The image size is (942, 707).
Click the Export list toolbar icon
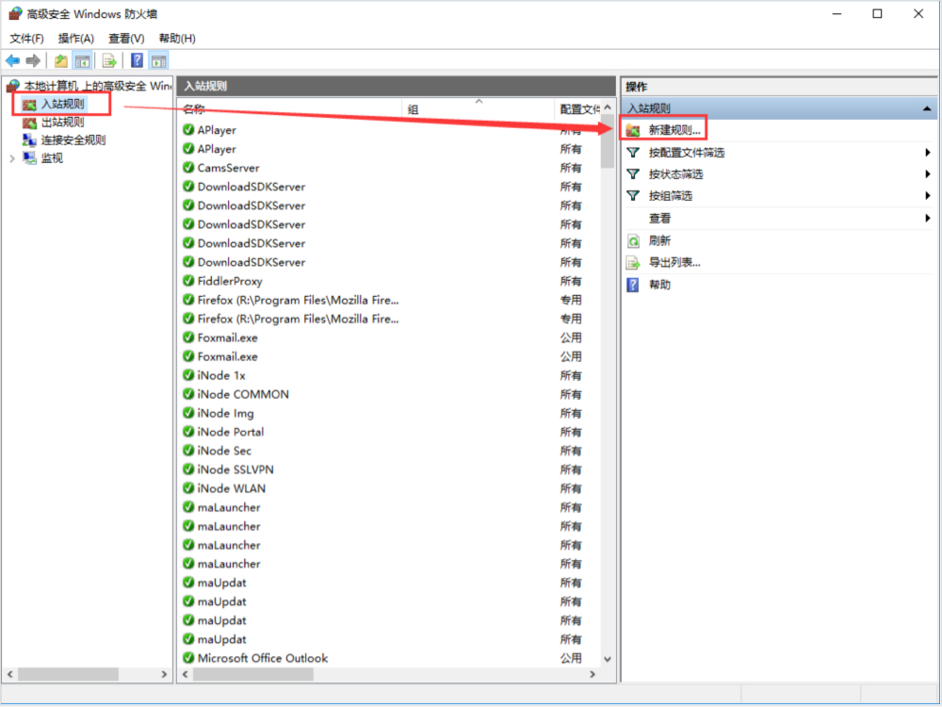tap(108, 60)
